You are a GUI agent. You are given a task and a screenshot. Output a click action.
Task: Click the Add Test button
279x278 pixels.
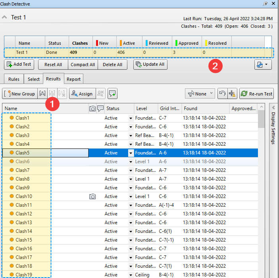19,65
